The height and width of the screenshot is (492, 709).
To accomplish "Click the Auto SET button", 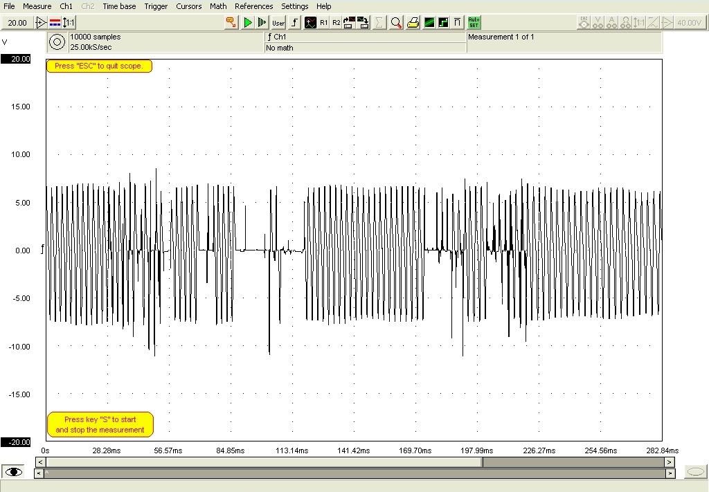I will [474, 23].
